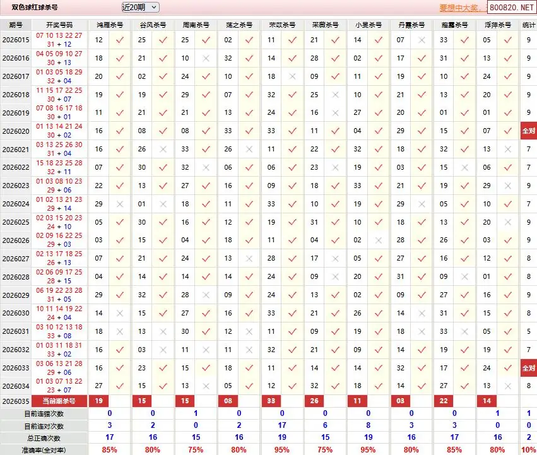
Task: Click current kill number 19 under 鸿雁杀号
Action: pos(98,401)
